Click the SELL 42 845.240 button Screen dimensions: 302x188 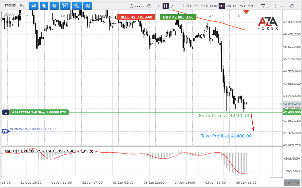[136, 17]
